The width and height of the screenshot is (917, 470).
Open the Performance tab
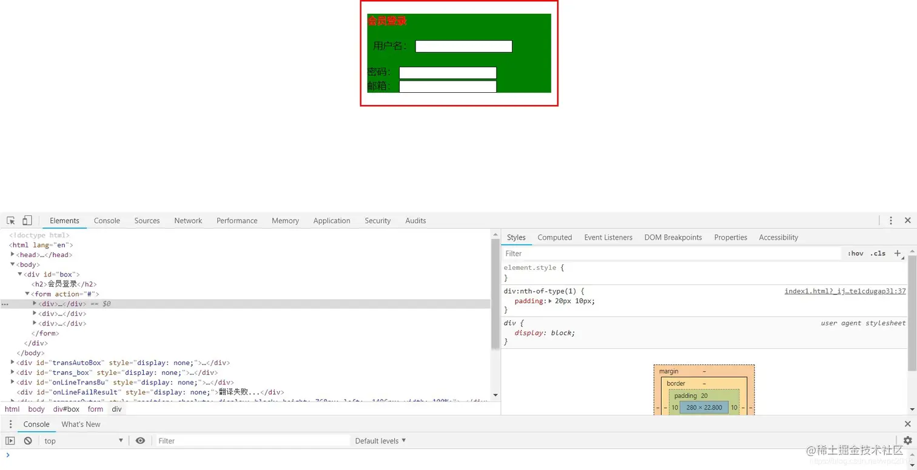click(x=237, y=221)
